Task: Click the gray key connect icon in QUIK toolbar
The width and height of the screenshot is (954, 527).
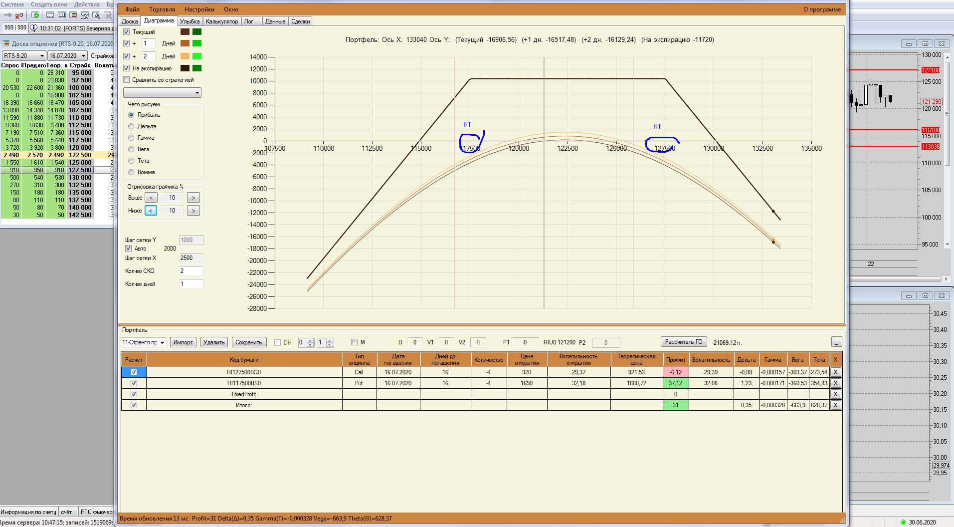Action: pos(7,15)
